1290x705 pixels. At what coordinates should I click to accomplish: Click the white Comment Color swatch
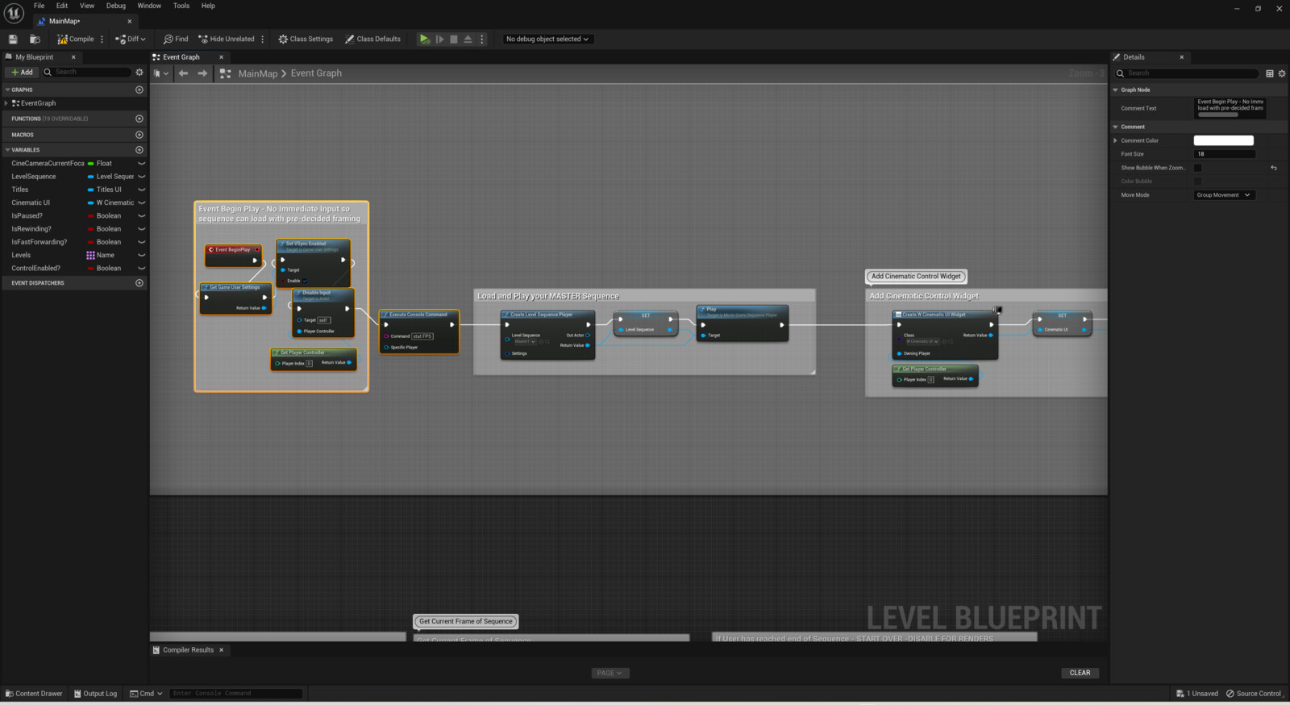pyautogui.click(x=1223, y=140)
